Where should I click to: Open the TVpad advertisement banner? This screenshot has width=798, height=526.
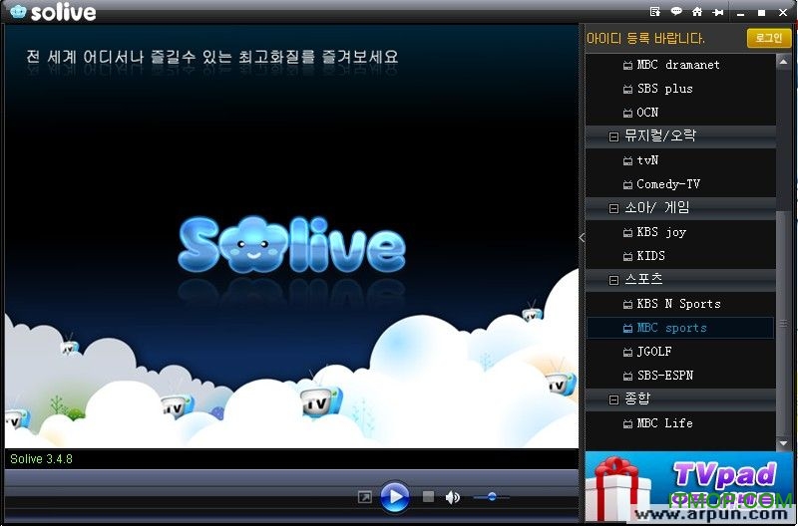point(689,486)
